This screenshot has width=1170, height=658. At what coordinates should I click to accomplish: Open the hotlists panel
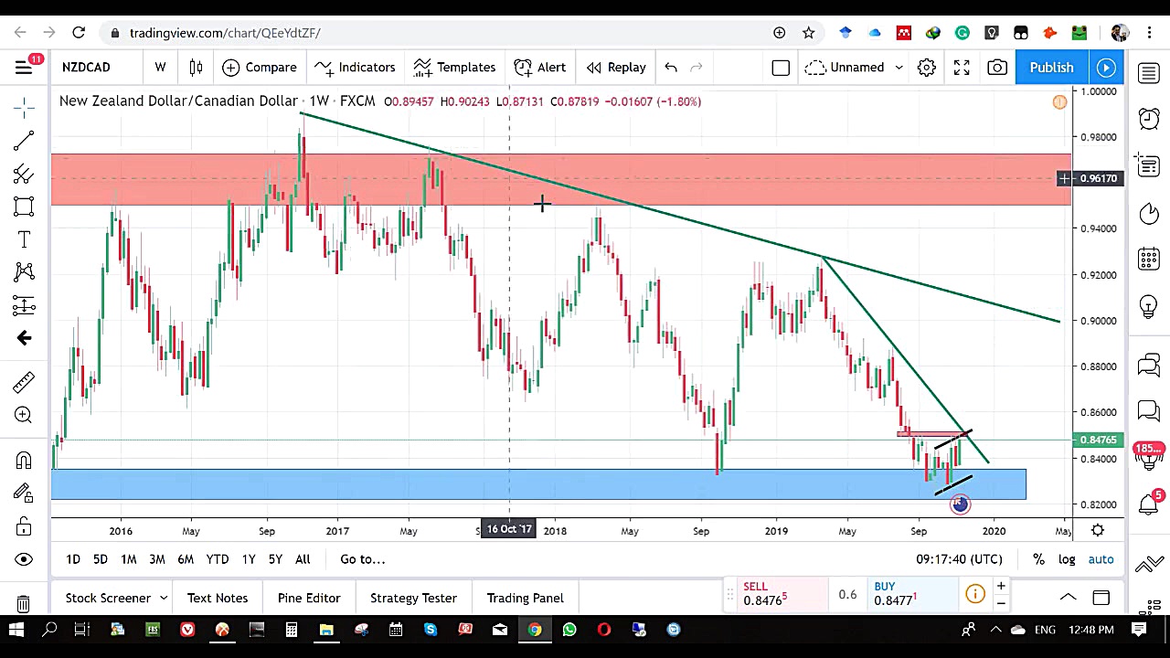(1149, 214)
